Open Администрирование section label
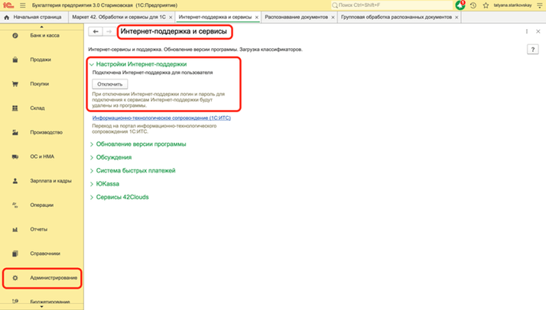The width and height of the screenshot is (546, 310). [x=54, y=278]
